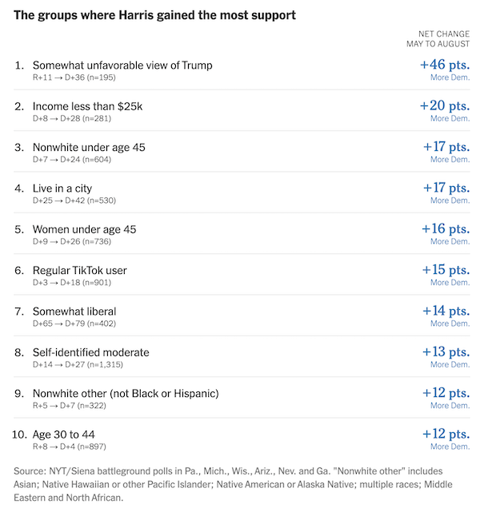
Task: Select the 'Somewhat liberal' row
Action: tap(242, 316)
